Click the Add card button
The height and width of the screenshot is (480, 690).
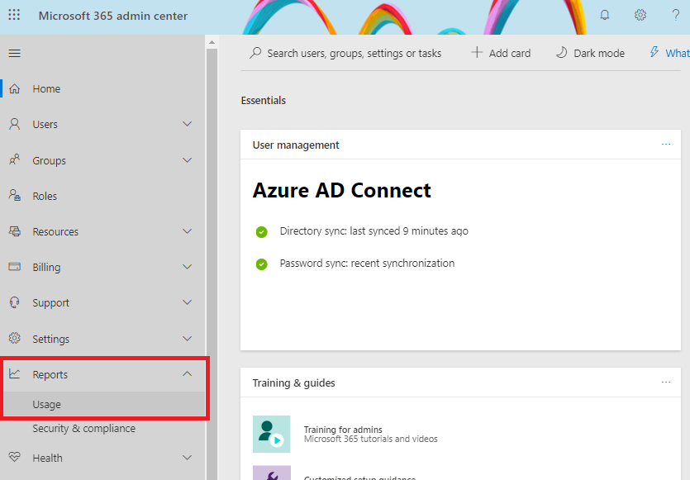(500, 52)
